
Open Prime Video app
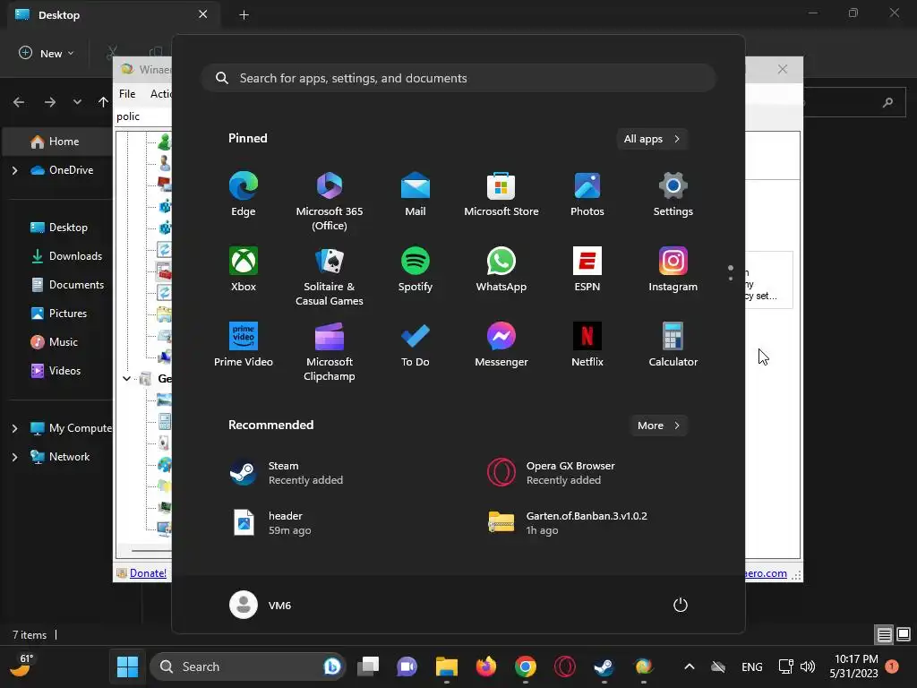click(244, 345)
